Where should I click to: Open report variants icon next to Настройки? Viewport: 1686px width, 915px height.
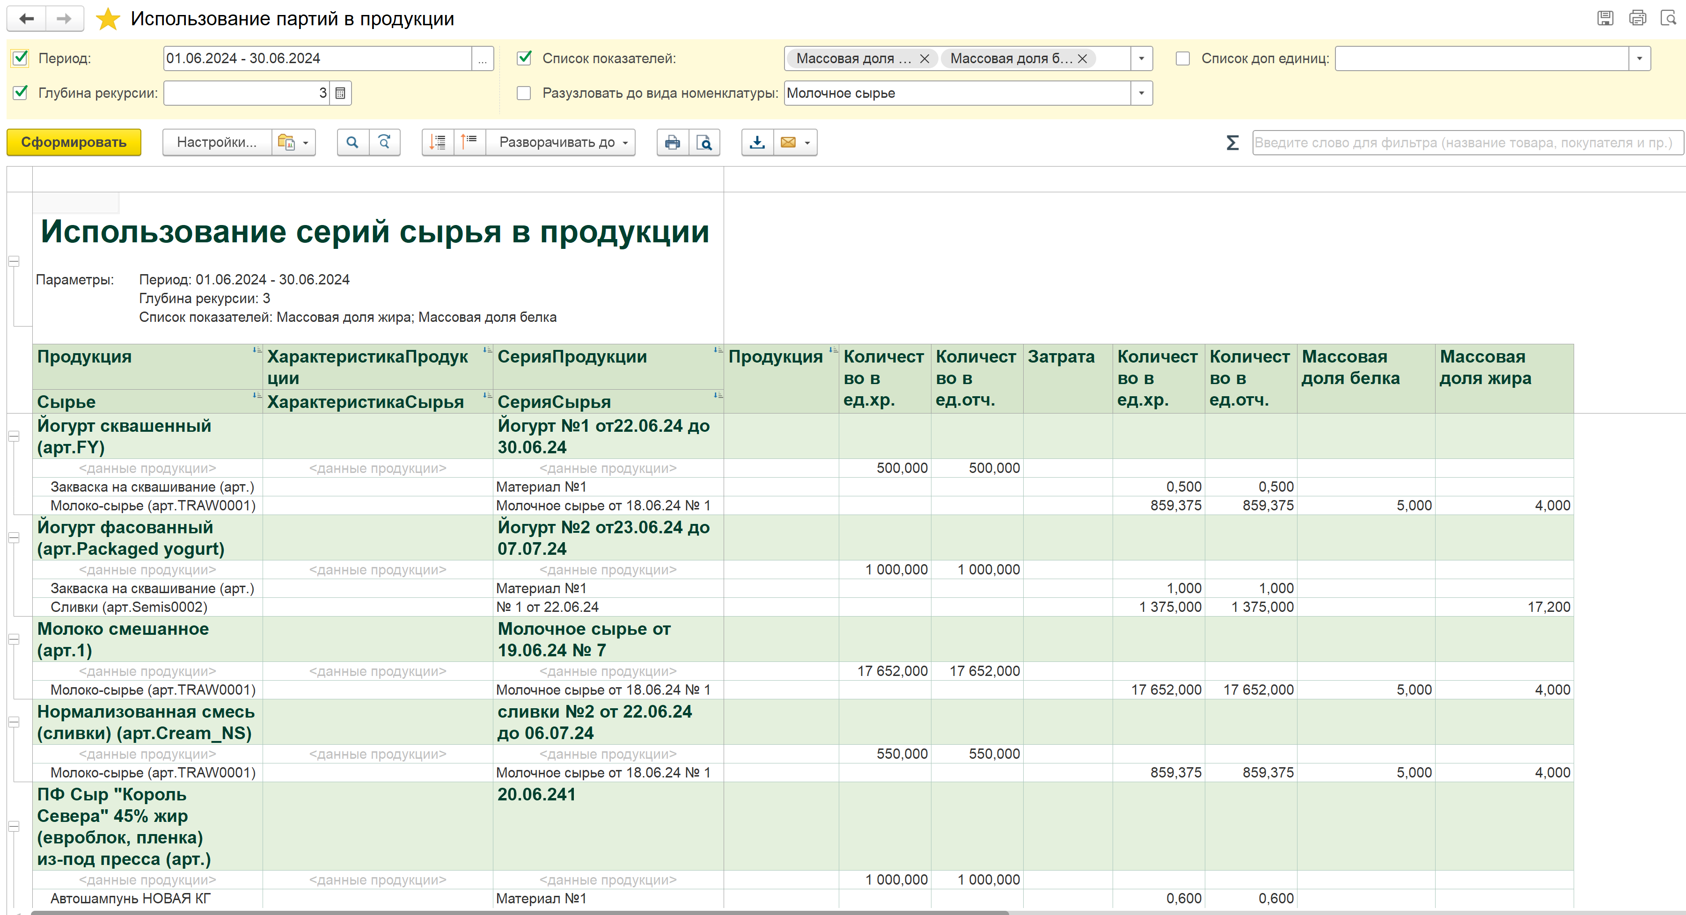tap(286, 142)
